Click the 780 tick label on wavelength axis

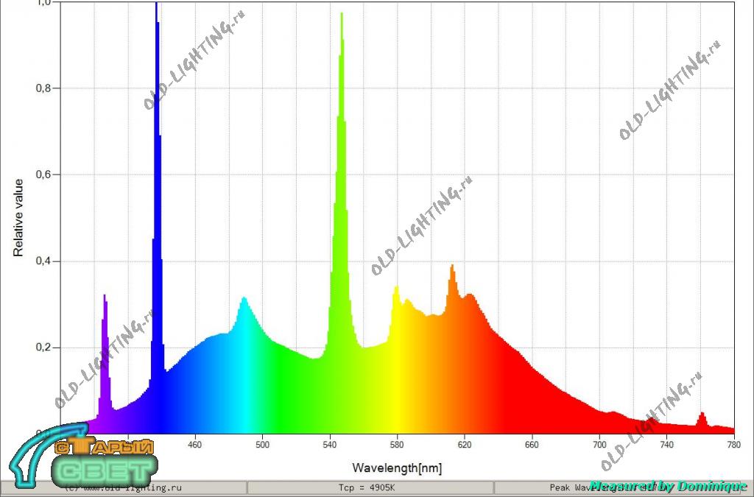coord(734,445)
